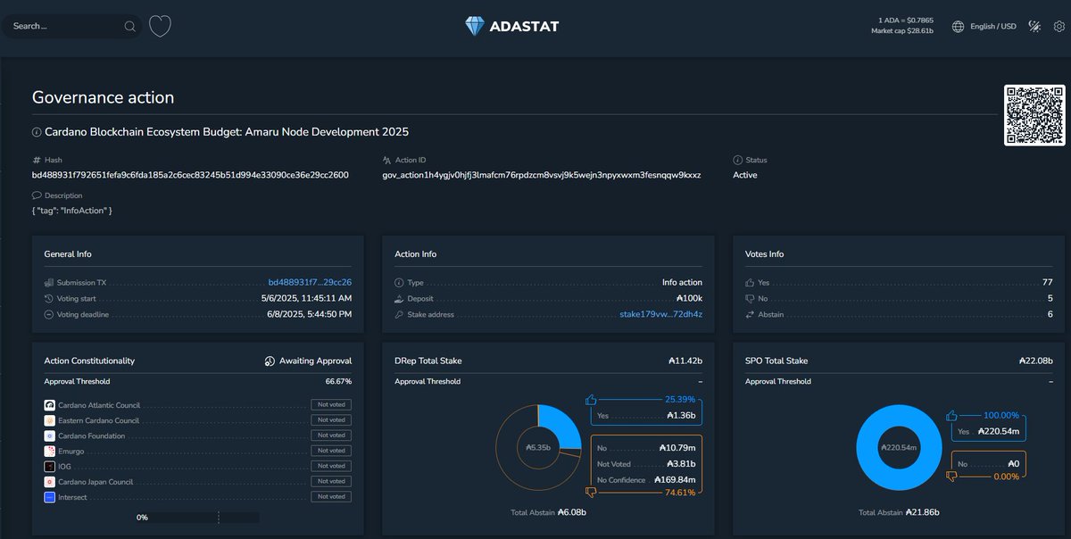Click the Action ID icon
The image size is (1071, 539).
click(x=387, y=160)
